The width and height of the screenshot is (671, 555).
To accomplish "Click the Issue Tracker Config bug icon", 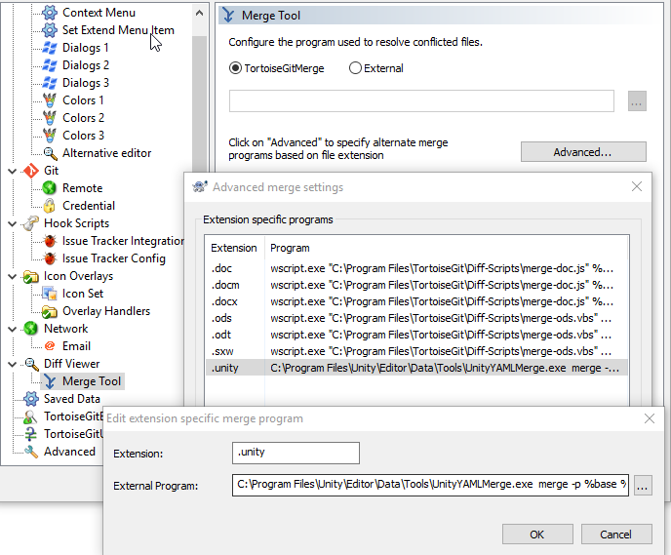I will (50, 258).
